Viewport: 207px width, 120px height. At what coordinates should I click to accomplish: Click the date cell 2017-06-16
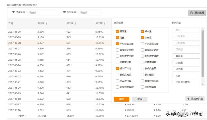pos(14,110)
